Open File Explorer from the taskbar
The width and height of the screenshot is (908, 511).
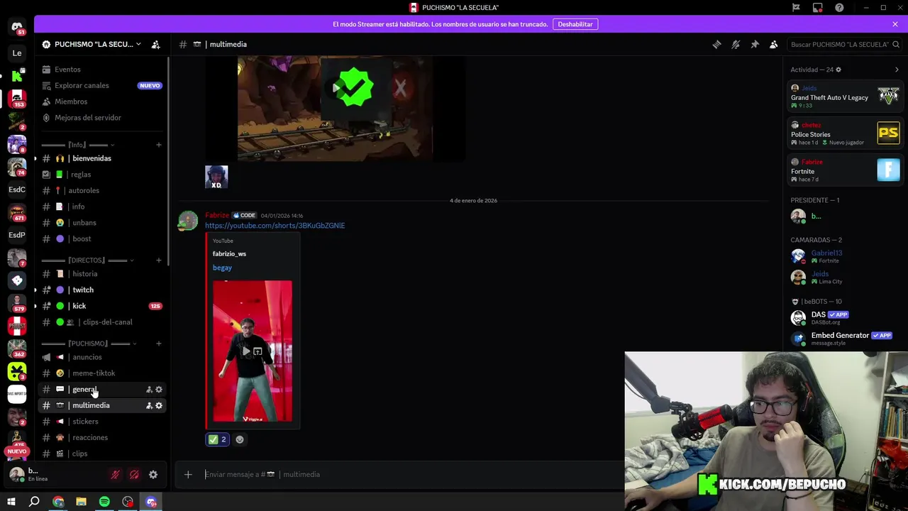(x=81, y=502)
